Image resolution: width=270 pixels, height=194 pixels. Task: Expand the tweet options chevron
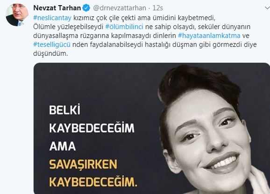[x=267, y=8]
